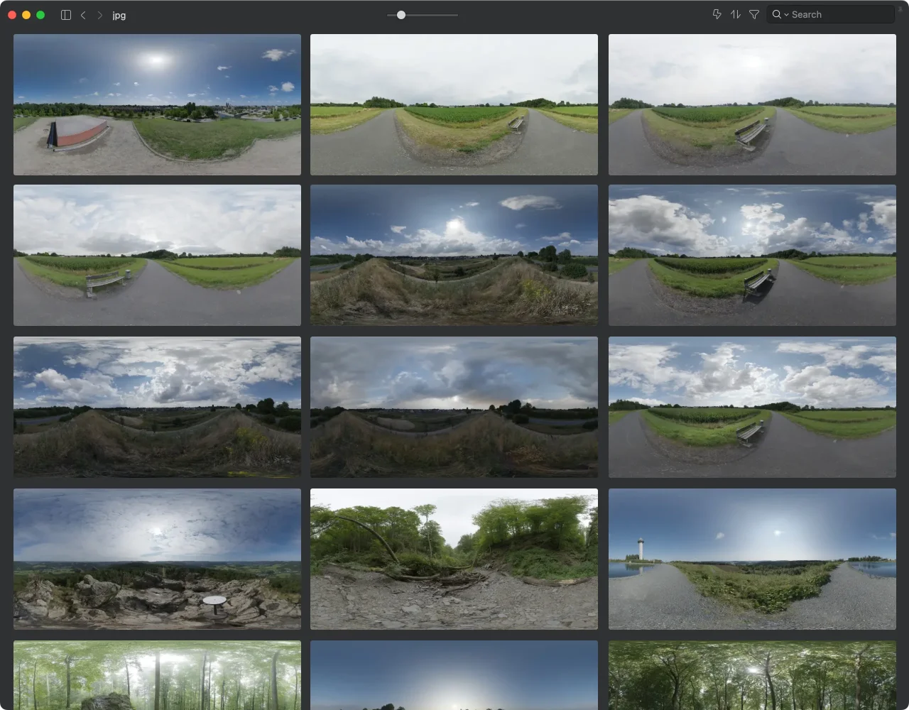Open the lightning bolt quick actions
Image resolution: width=909 pixels, height=710 pixels.
(x=717, y=14)
